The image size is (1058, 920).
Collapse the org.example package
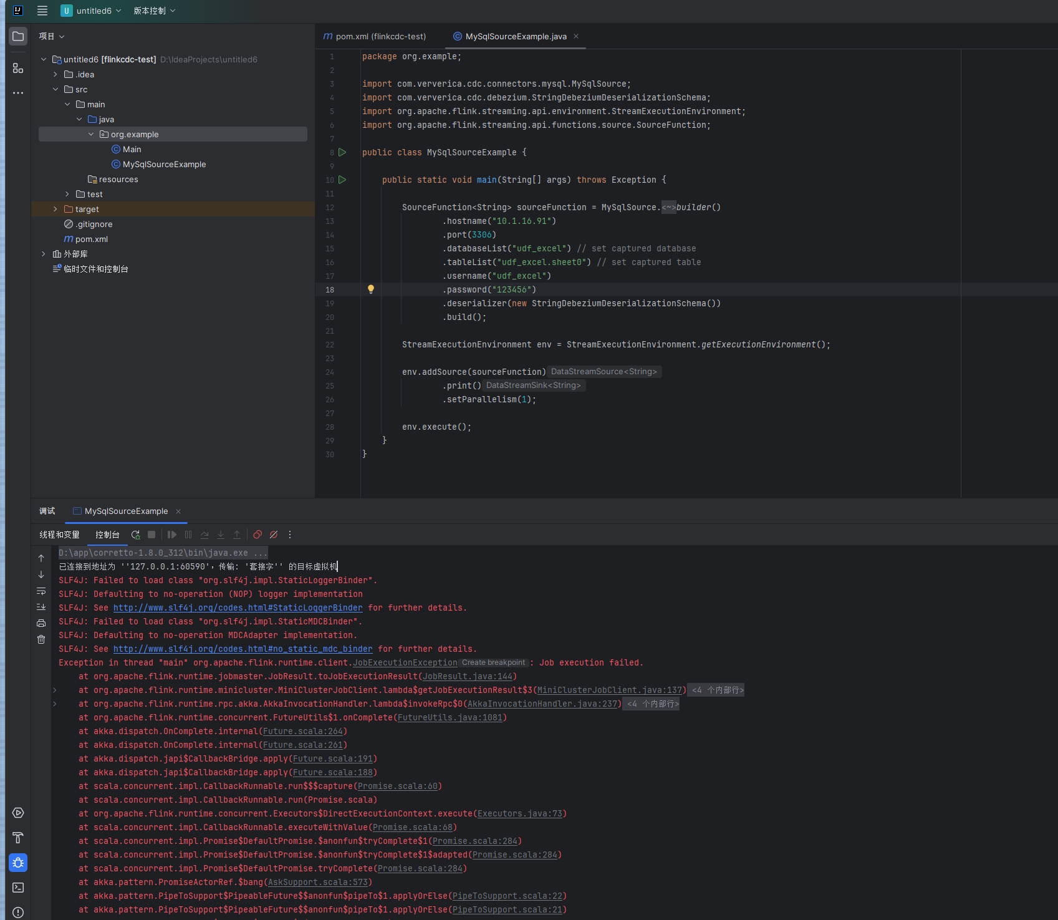pos(91,134)
